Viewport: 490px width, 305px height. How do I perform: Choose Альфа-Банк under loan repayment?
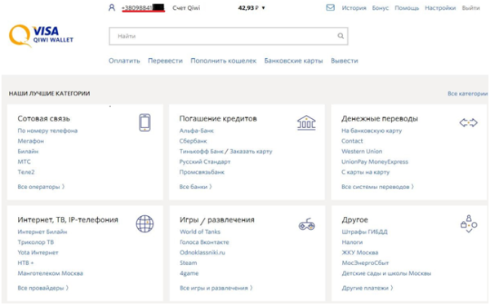point(197,130)
